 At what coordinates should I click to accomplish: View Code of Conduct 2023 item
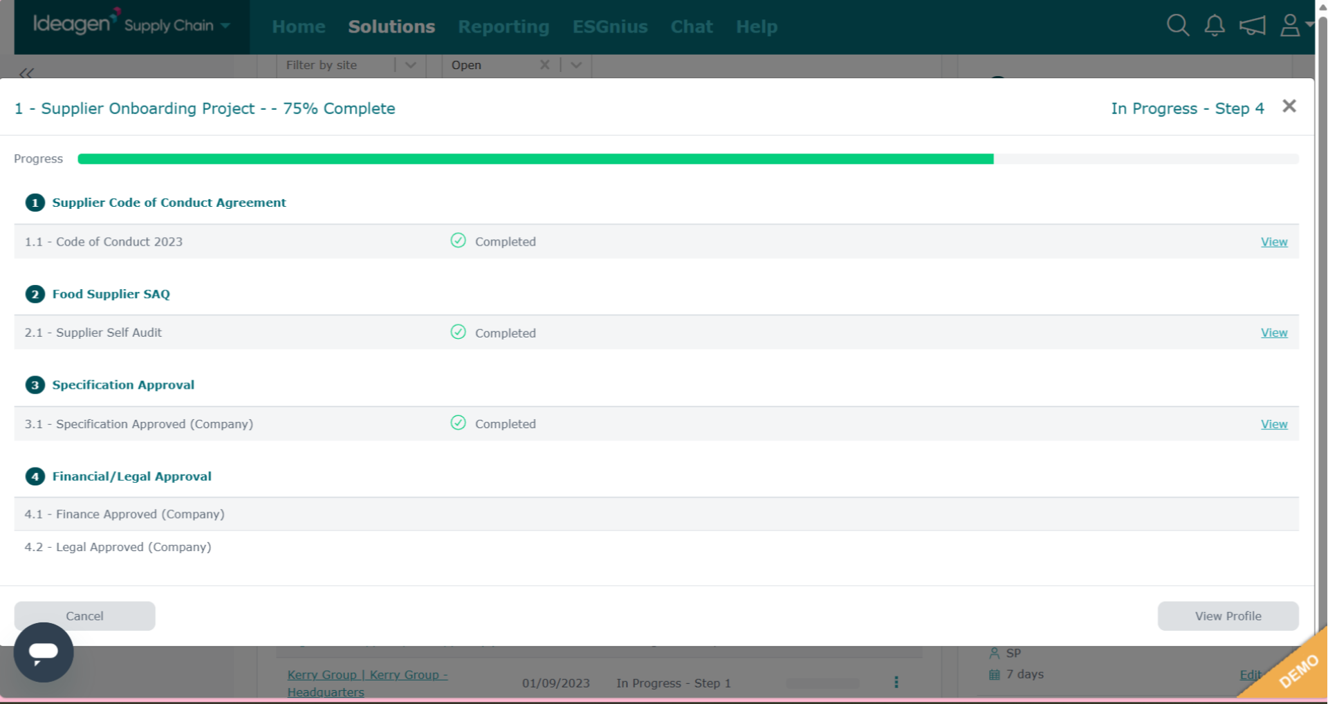[x=1274, y=242]
